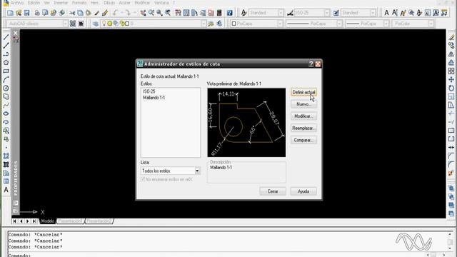Click the PorCapa color swatch square
Screen dimensions: 457x257
(233, 24)
